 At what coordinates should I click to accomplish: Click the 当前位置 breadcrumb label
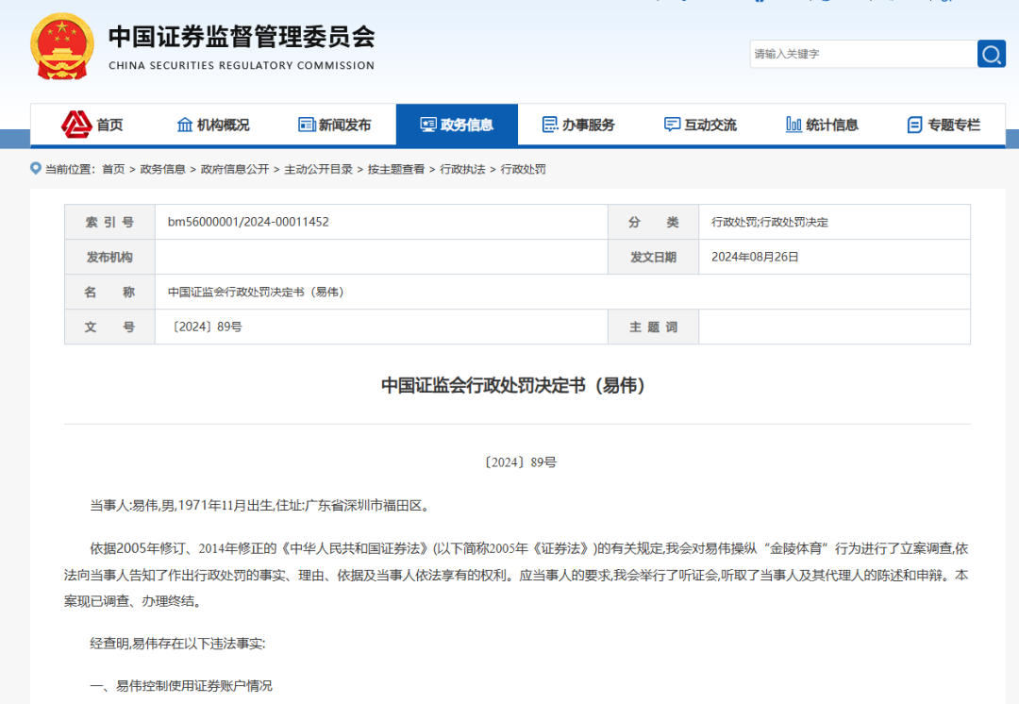(x=70, y=169)
